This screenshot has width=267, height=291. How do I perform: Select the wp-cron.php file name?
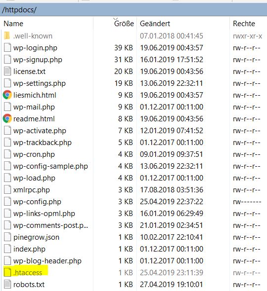pyautogui.click(x=34, y=154)
